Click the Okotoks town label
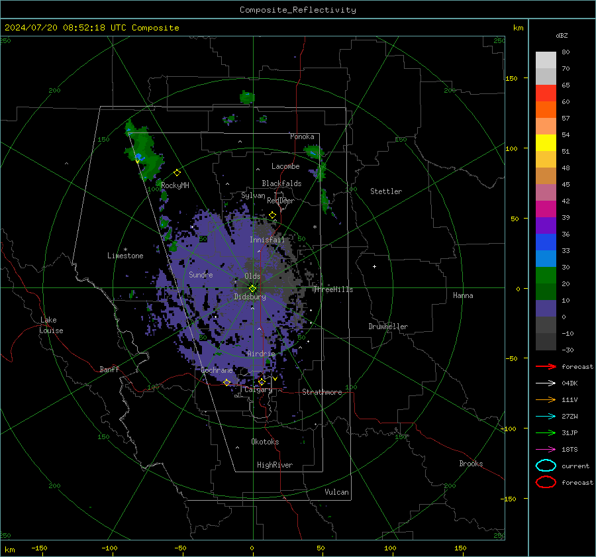The height and width of the screenshot is (557, 596). (265, 442)
